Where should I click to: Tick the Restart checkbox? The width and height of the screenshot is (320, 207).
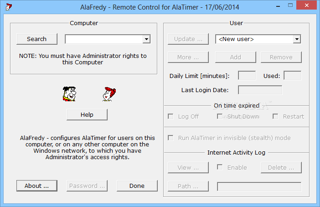(x=275, y=116)
